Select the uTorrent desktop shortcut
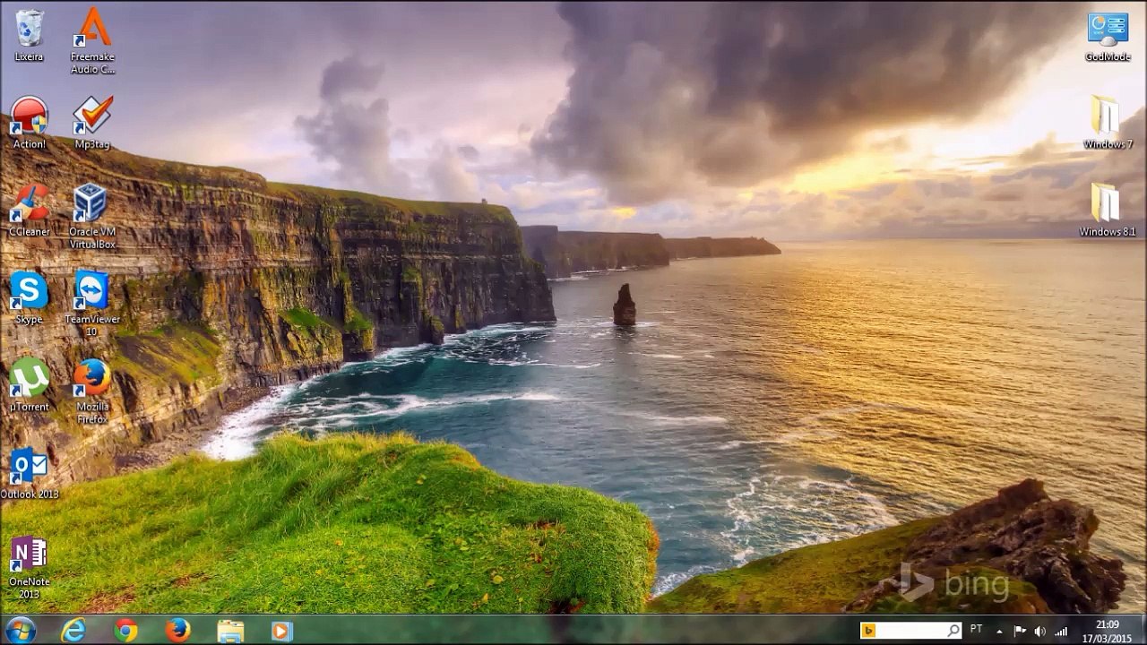This screenshot has height=645, width=1147. (29, 386)
